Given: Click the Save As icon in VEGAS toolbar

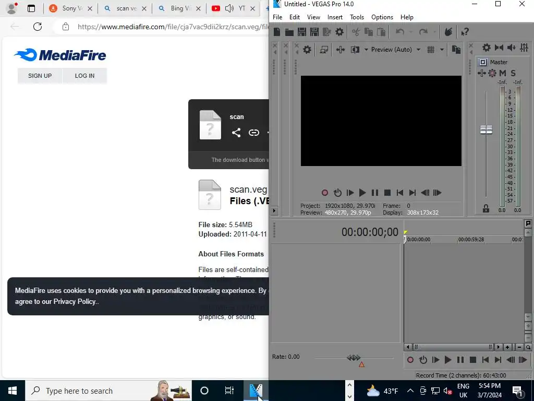Looking at the screenshot, I should coord(314,32).
